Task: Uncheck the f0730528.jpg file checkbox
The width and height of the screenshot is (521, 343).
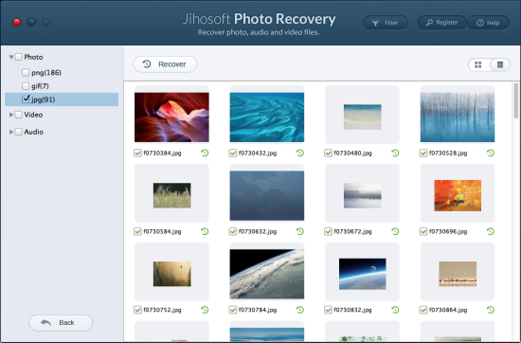Action: click(423, 153)
